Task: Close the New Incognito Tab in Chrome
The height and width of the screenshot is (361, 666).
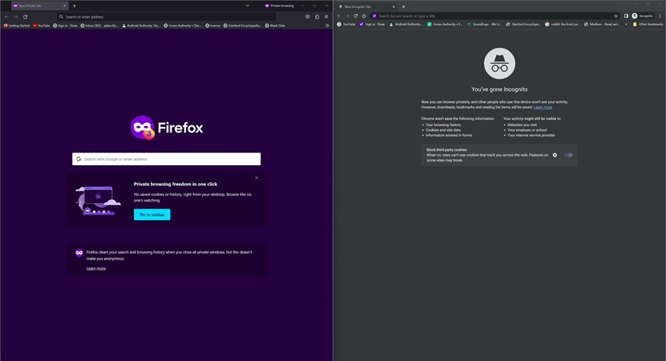Action: click(x=394, y=7)
